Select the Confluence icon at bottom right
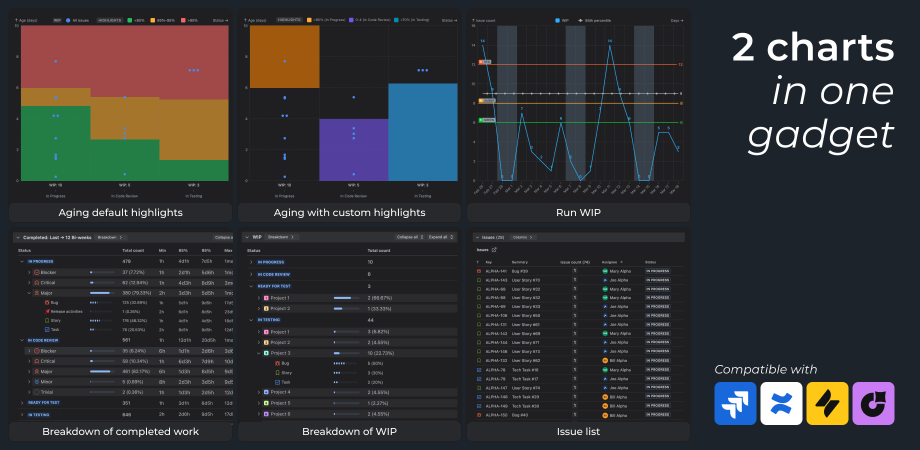 pos(781,403)
